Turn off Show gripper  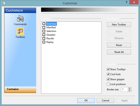108,79
